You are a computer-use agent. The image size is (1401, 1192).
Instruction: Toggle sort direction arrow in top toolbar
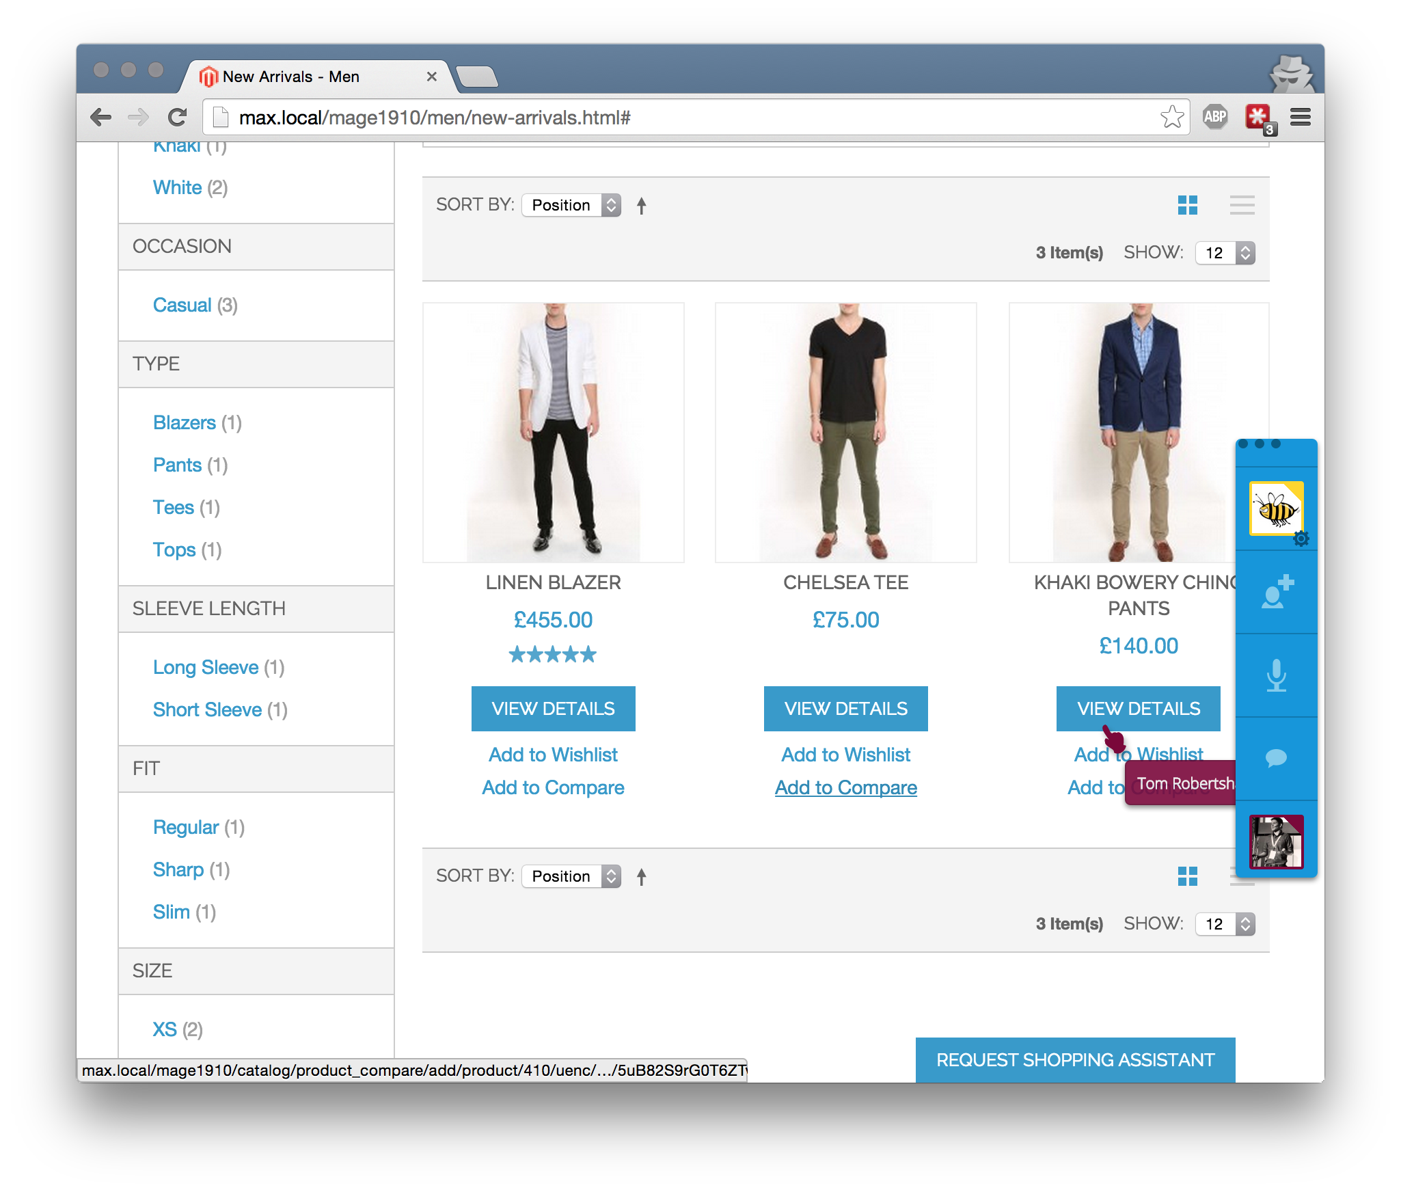(x=641, y=206)
